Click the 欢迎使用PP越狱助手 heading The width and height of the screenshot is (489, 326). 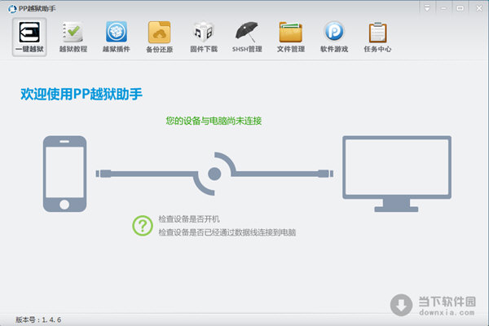(x=81, y=94)
